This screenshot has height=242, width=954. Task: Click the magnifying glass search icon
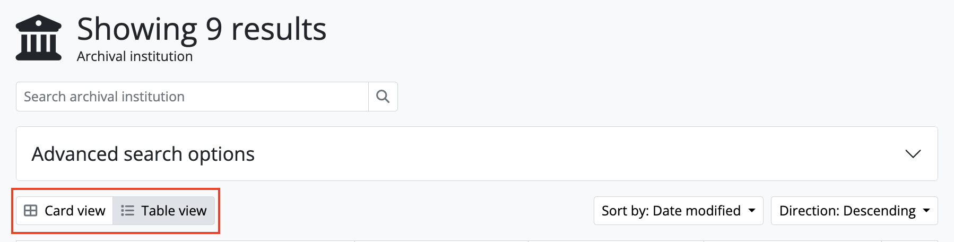click(383, 97)
